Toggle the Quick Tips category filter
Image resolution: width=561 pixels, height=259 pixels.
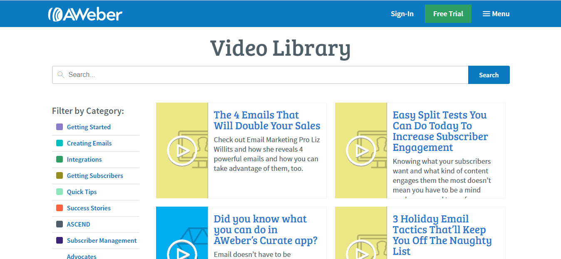coord(82,192)
